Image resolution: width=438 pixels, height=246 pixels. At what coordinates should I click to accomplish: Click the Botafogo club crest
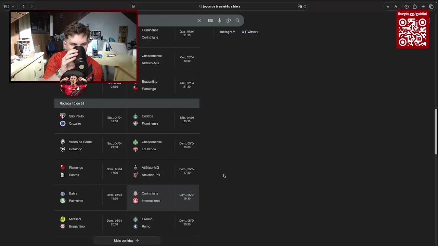coord(63,149)
